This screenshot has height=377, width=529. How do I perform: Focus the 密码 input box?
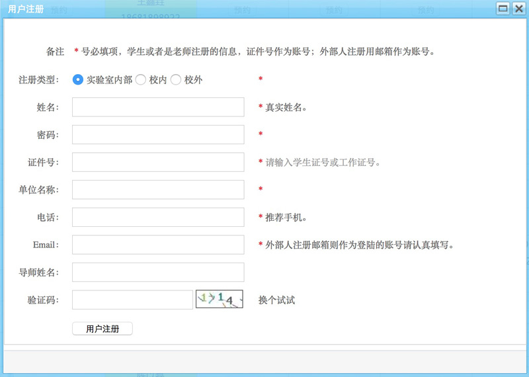(x=158, y=135)
